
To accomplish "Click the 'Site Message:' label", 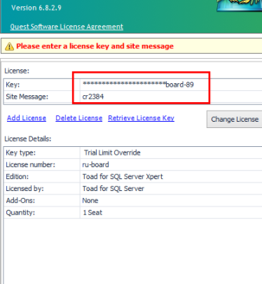I will click(x=27, y=97).
